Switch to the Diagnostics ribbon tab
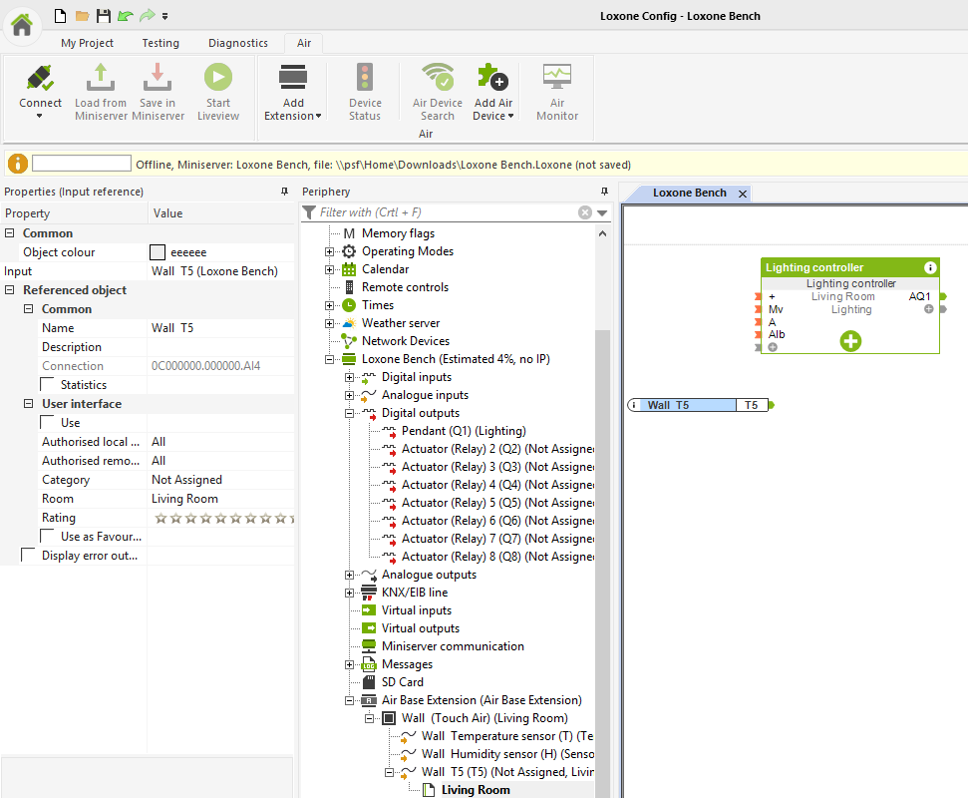The image size is (968, 798). [x=237, y=43]
